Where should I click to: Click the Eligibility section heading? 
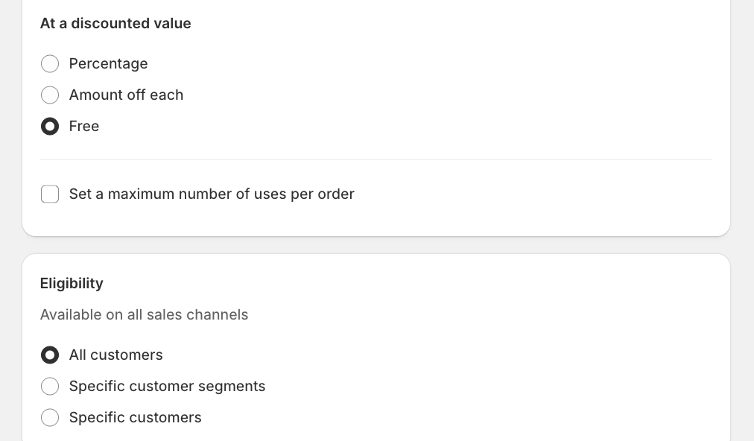(72, 284)
